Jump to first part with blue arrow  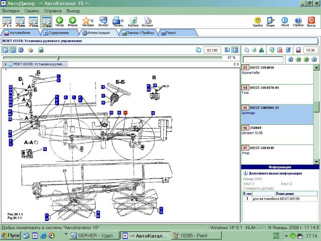pyautogui.click(x=291, y=59)
